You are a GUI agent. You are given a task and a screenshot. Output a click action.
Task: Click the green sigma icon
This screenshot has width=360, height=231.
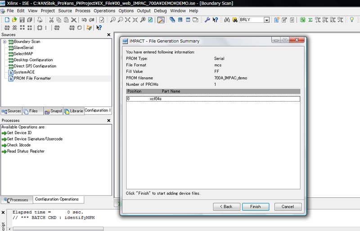coord(310,20)
